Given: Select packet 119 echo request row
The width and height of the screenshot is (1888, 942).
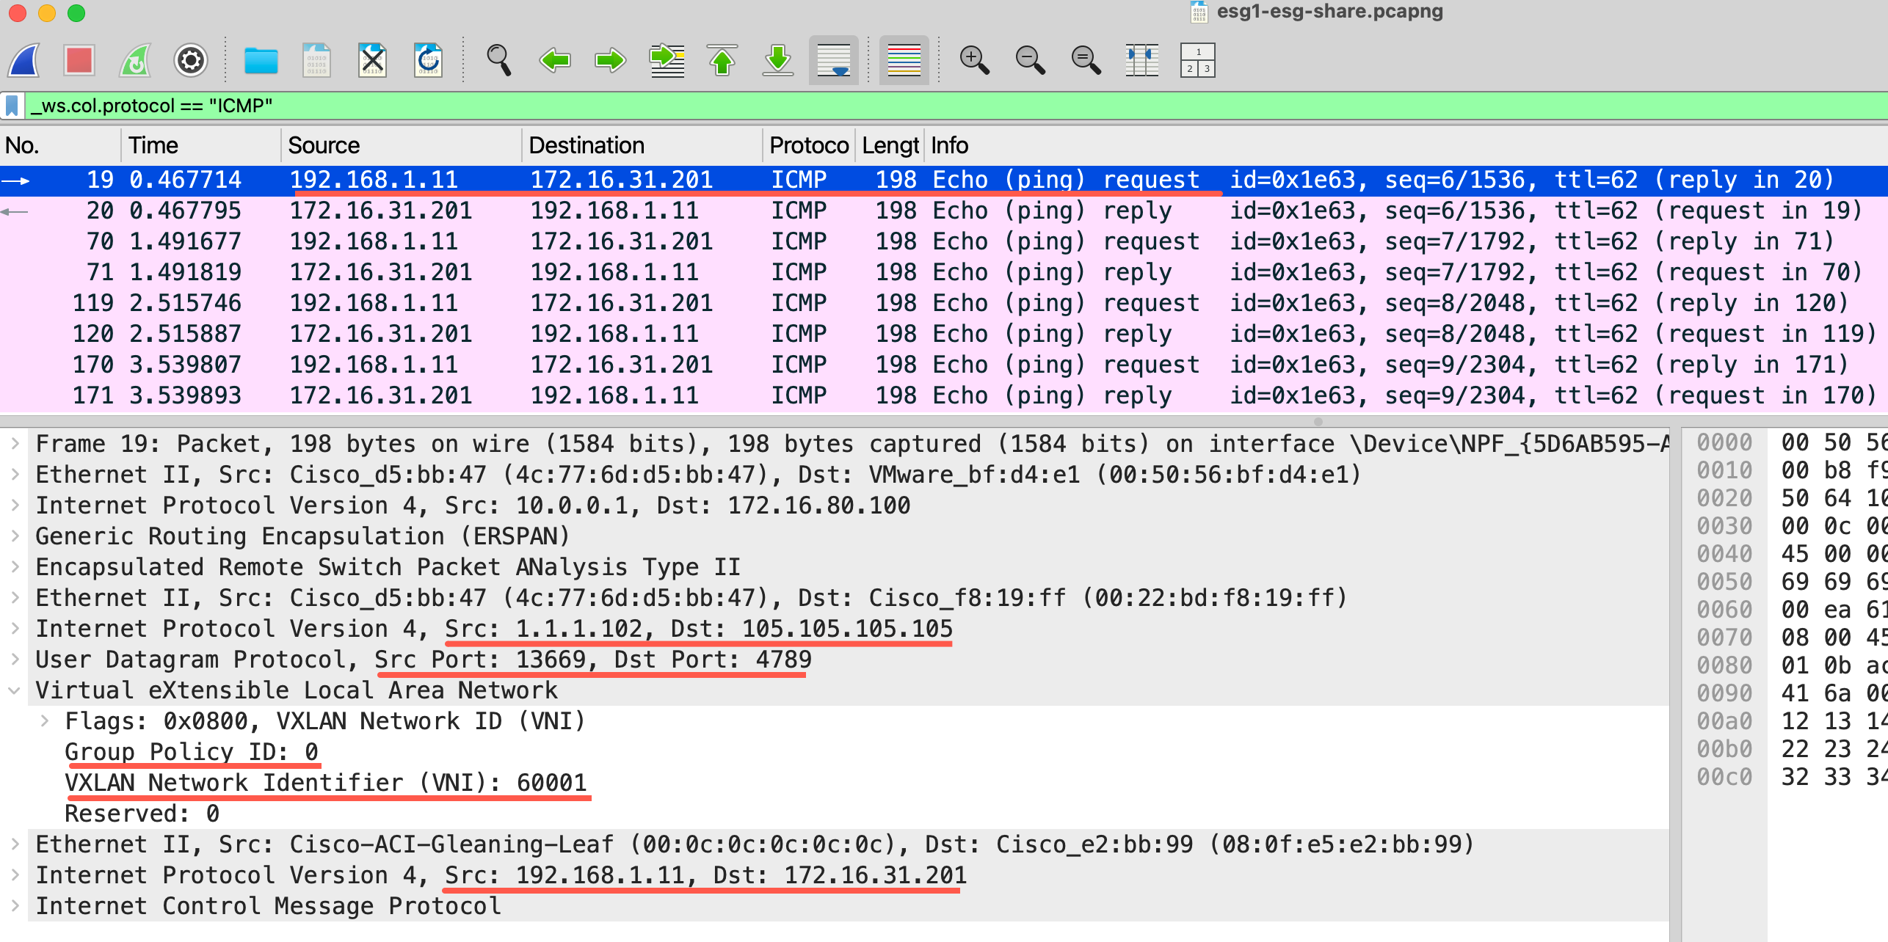Looking at the screenshot, I should 944,303.
